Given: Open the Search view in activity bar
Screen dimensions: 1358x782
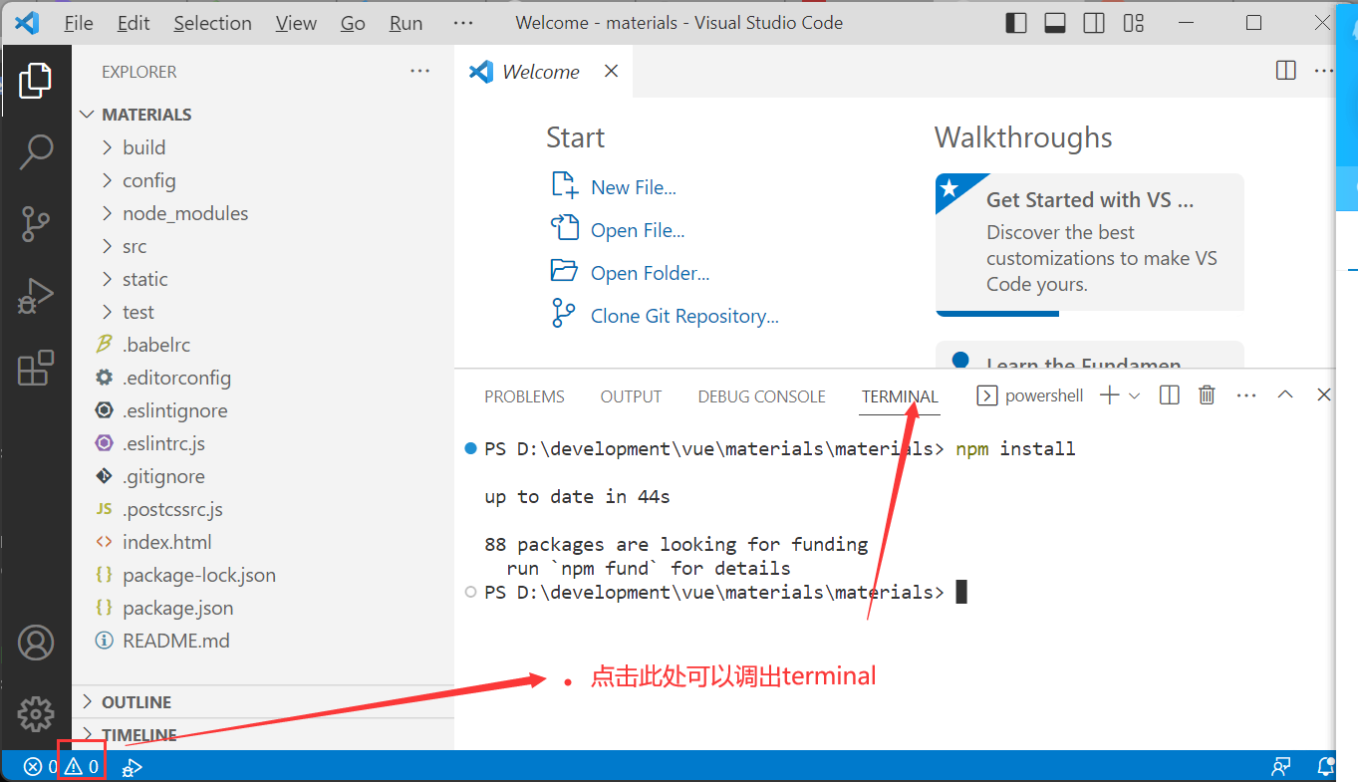Looking at the screenshot, I should click(36, 152).
